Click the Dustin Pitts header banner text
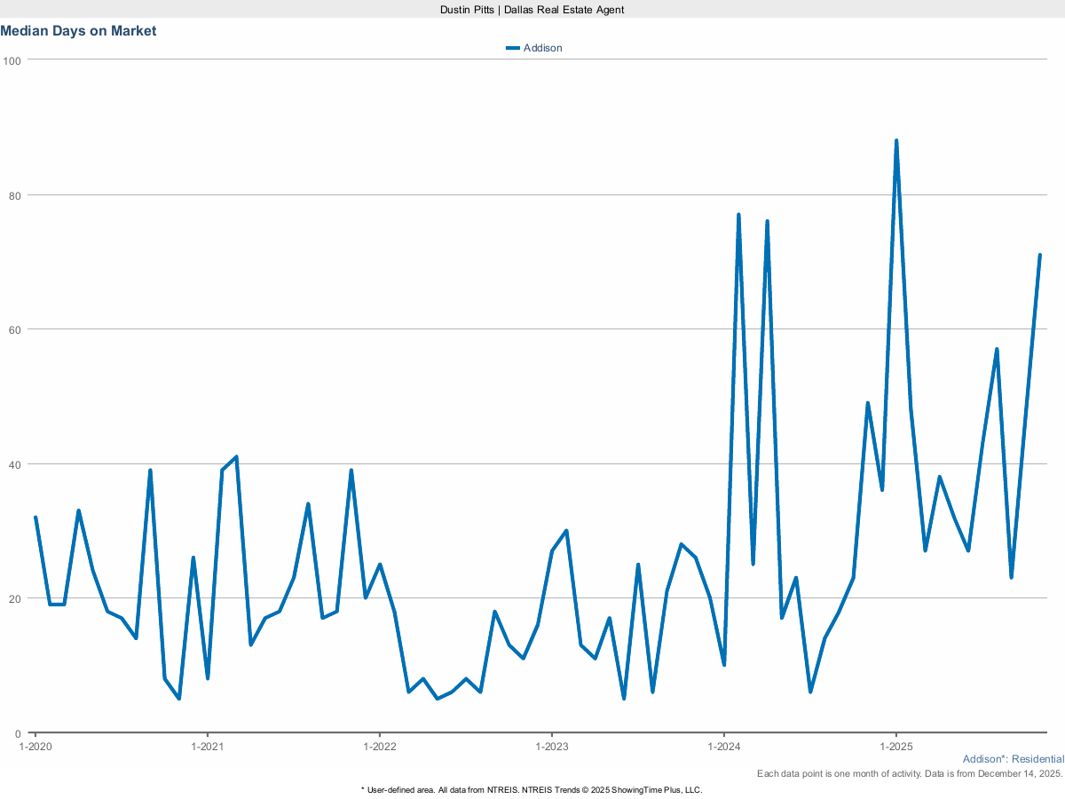 click(x=531, y=10)
